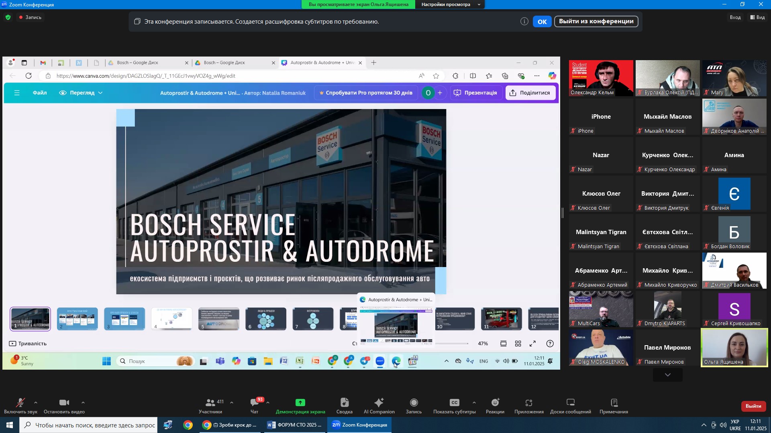
Task: Open a new tab in Edge
Action: [374, 63]
